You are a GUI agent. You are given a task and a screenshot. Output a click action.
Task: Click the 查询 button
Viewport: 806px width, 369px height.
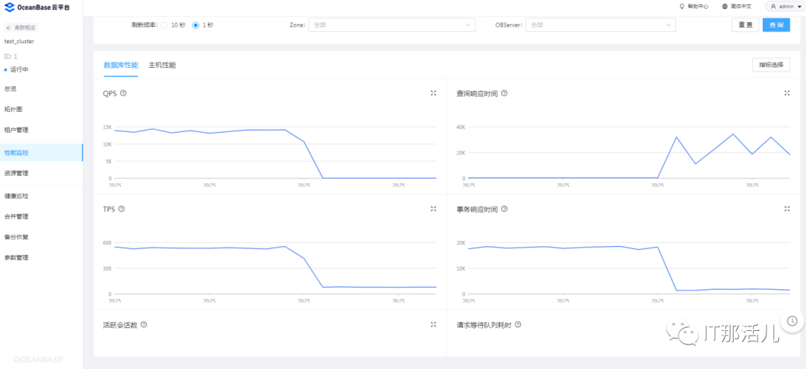[x=776, y=25]
